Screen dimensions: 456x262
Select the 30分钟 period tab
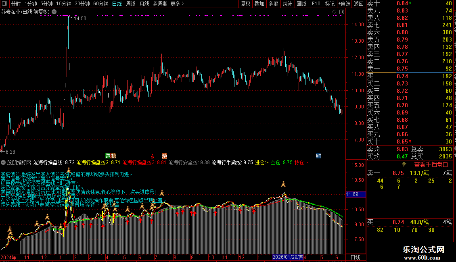[x=82, y=4]
